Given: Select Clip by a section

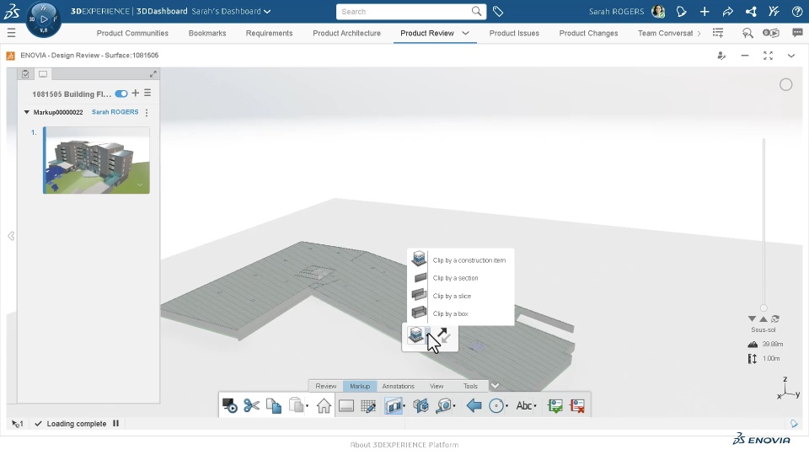Looking at the screenshot, I should [x=460, y=278].
